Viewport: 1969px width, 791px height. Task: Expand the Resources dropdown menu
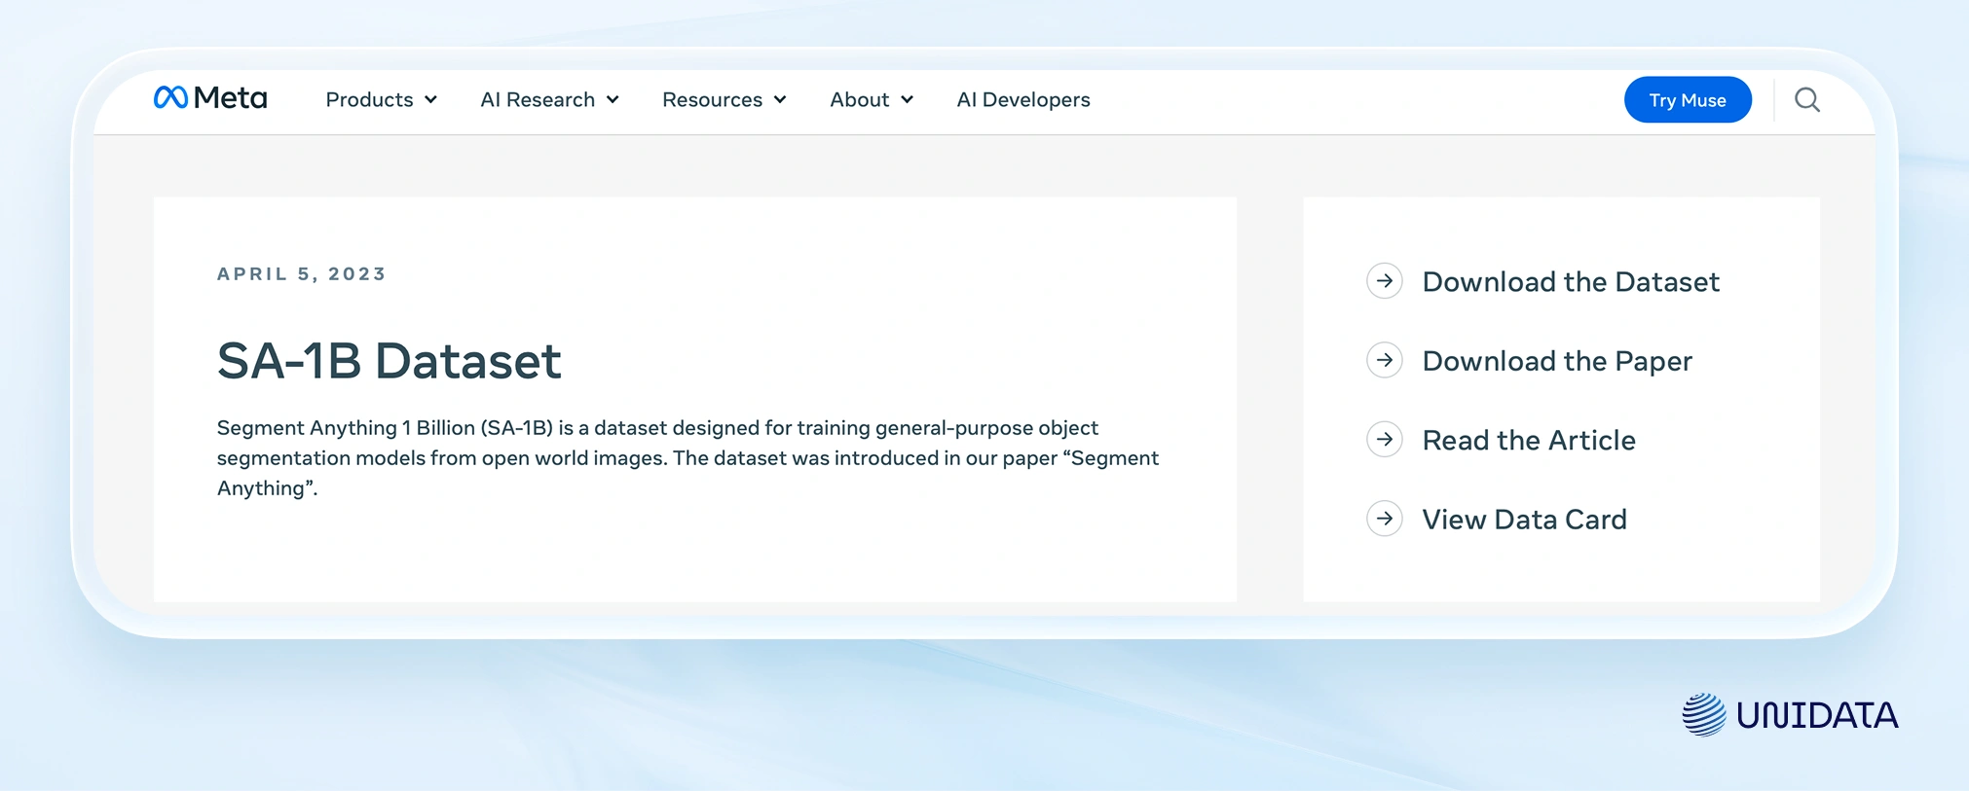pos(724,100)
